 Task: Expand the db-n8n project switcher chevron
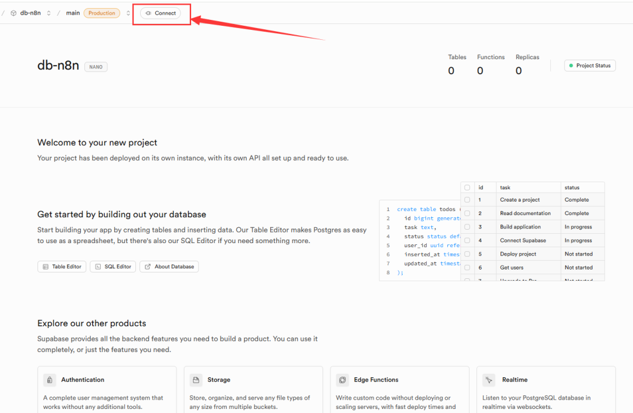49,13
